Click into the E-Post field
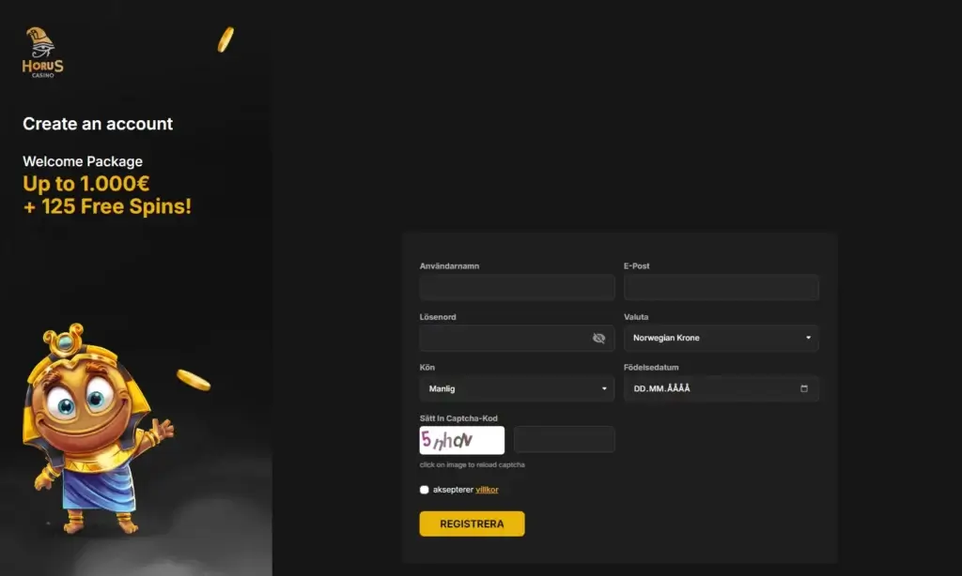The image size is (962, 576). pyautogui.click(x=721, y=287)
